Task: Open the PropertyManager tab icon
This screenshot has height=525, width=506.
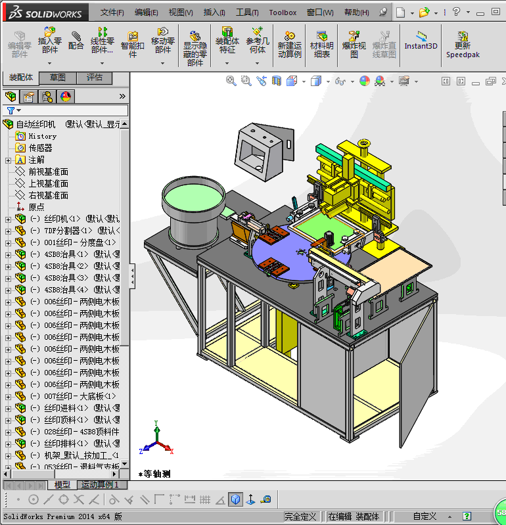Action: tap(29, 97)
